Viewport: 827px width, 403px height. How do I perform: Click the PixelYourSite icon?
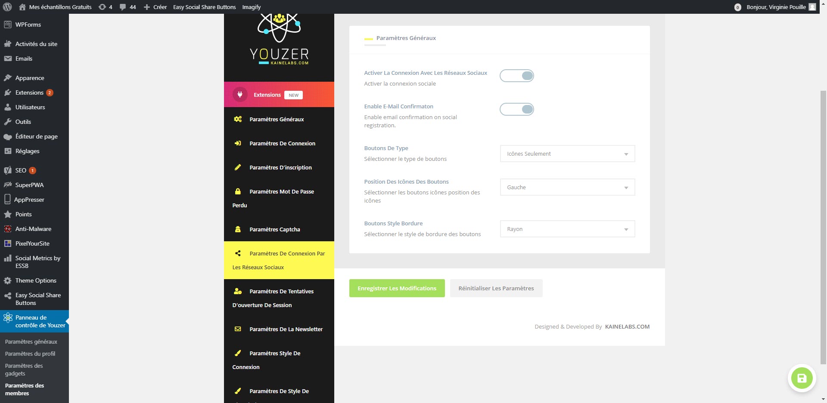point(8,243)
